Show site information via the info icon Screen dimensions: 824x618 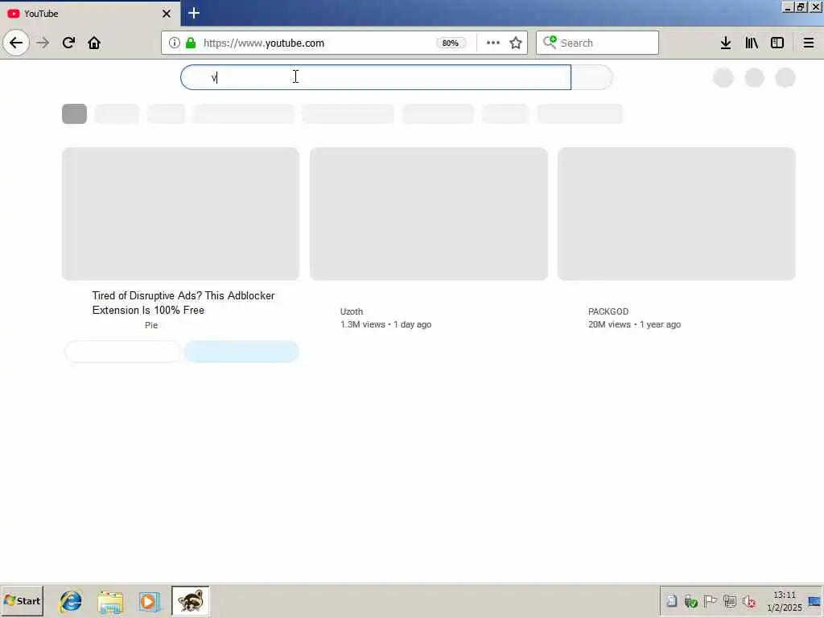click(174, 43)
